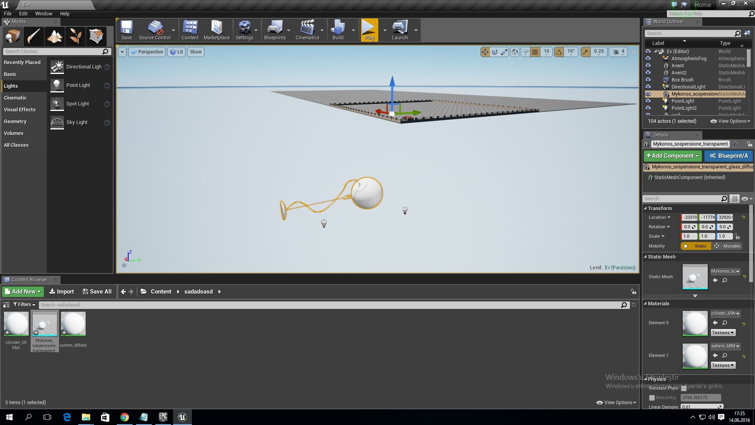Set Mobility to Movable

[x=727, y=246]
